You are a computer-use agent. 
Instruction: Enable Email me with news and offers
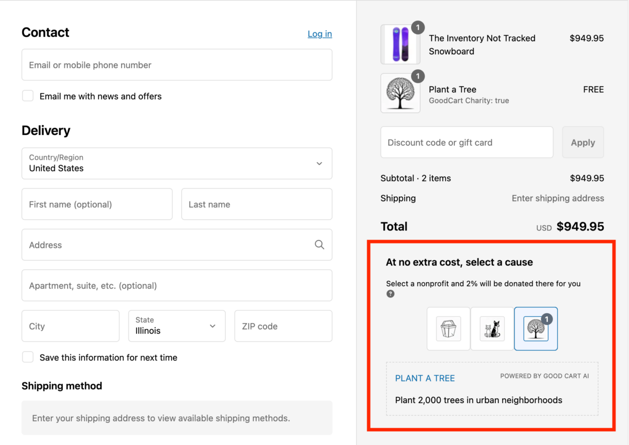coord(28,96)
